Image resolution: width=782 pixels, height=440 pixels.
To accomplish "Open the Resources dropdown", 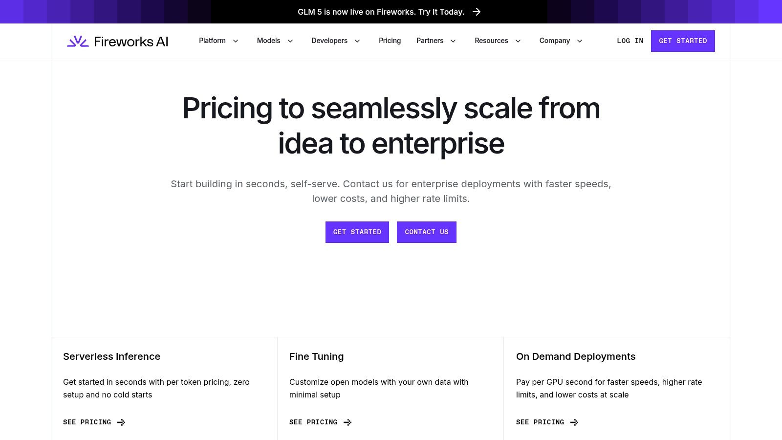I will point(497,41).
